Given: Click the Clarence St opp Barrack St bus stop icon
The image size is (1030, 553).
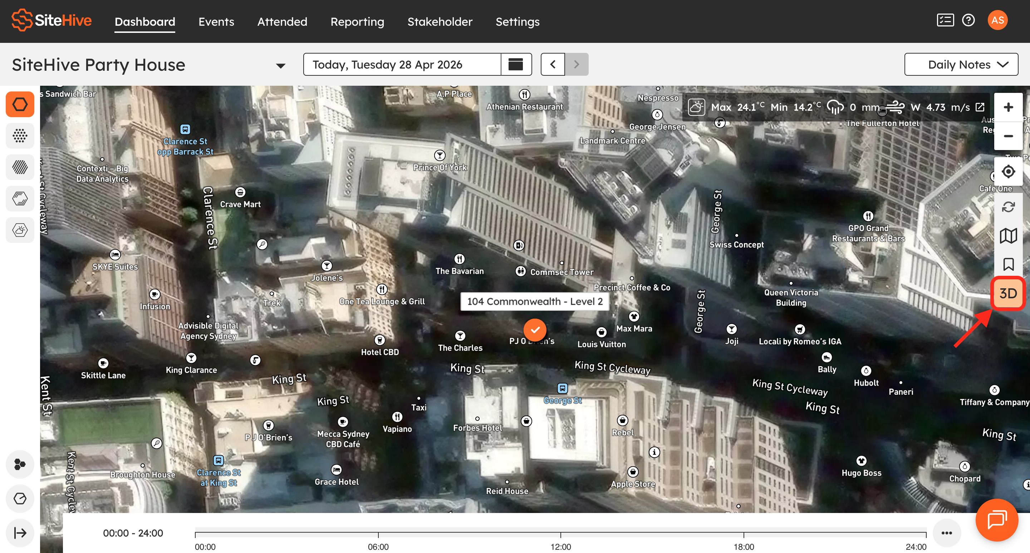Looking at the screenshot, I should click(185, 129).
